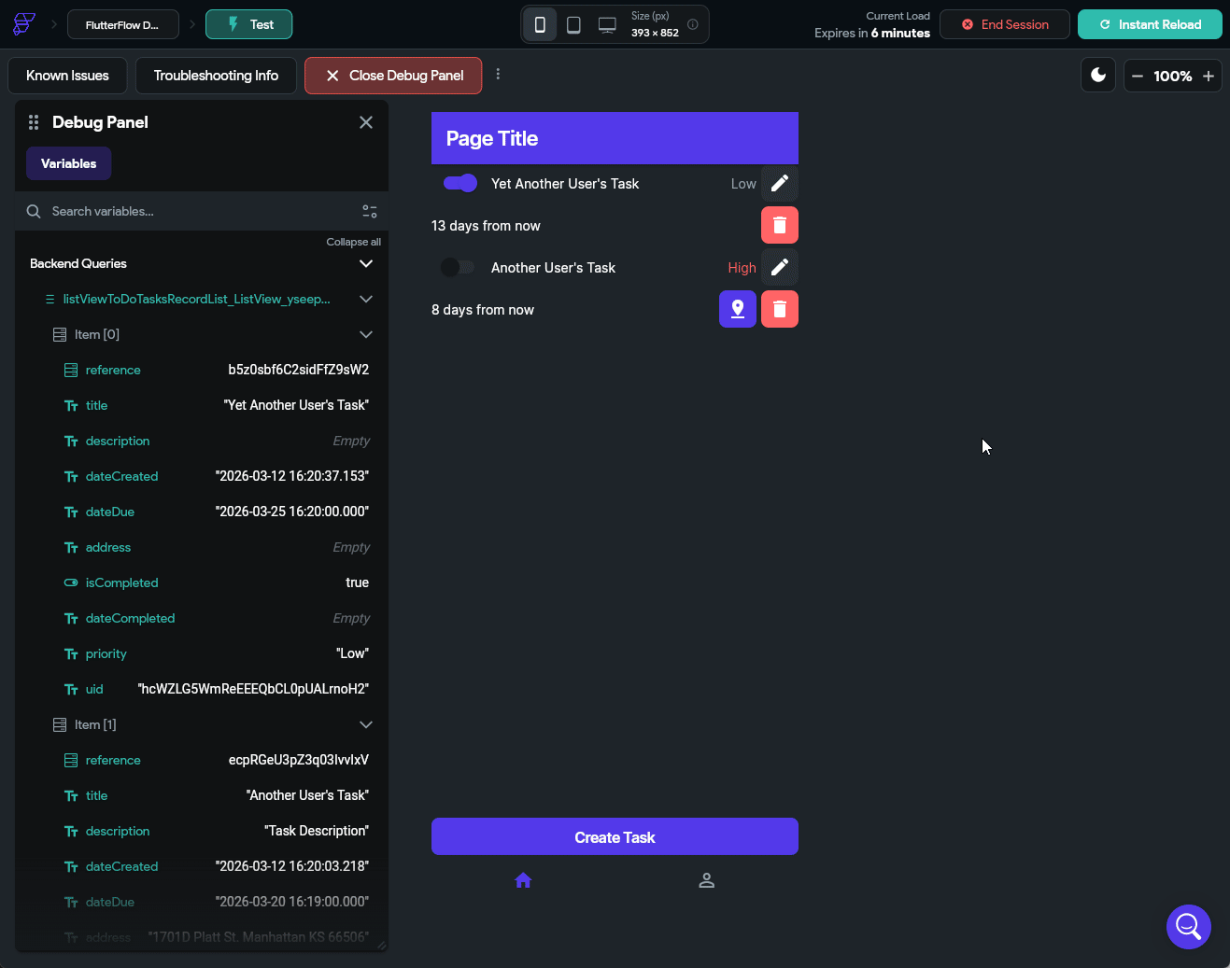The height and width of the screenshot is (968, 1230).
Task: Collapse Item [0] chevron
Action: coord(366,334)
